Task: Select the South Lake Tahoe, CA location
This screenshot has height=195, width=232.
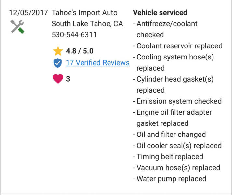Action: click(x=87, y=24)
